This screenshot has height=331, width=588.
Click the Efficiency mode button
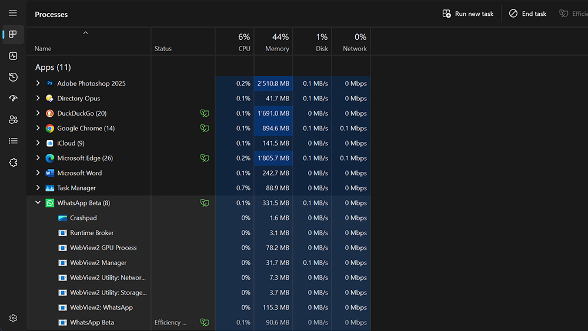(x=573, y=14)
